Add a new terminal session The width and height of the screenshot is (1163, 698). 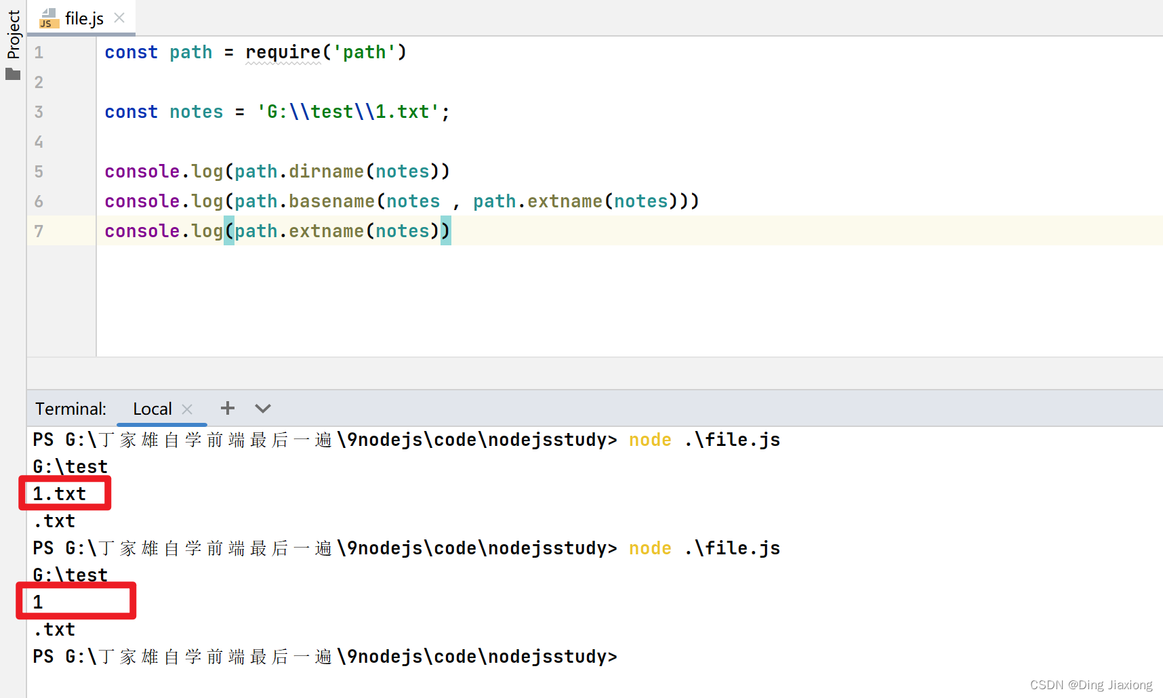[228, 408]
